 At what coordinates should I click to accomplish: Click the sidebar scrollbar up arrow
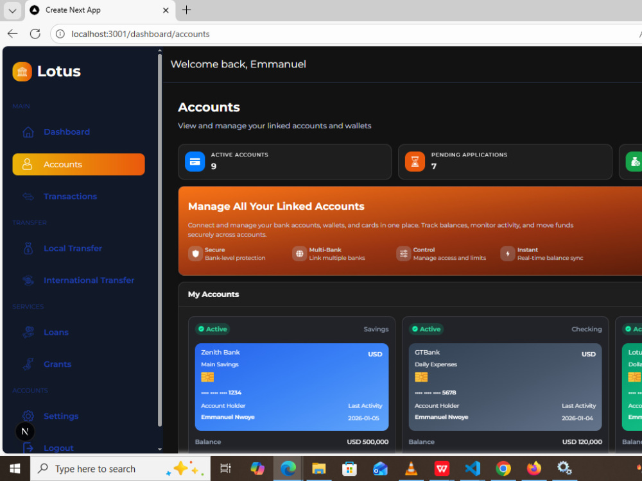(160, 51)
